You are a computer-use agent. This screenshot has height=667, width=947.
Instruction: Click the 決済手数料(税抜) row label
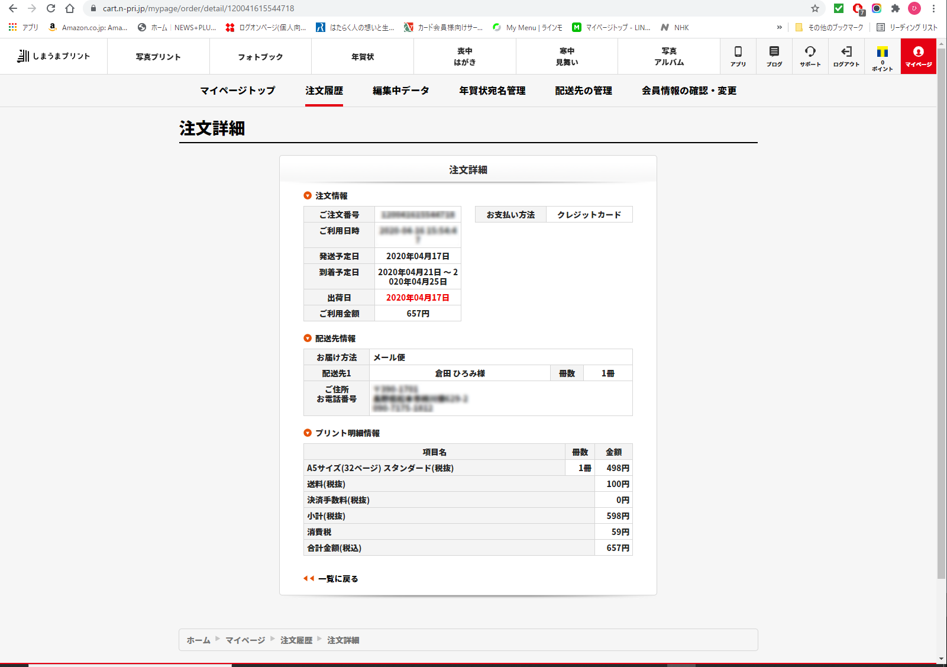point(338,500)
